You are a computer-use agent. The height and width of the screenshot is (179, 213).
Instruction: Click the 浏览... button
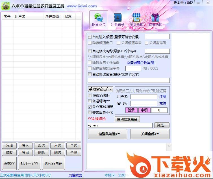pyautogui.click(x=162, y=125)
